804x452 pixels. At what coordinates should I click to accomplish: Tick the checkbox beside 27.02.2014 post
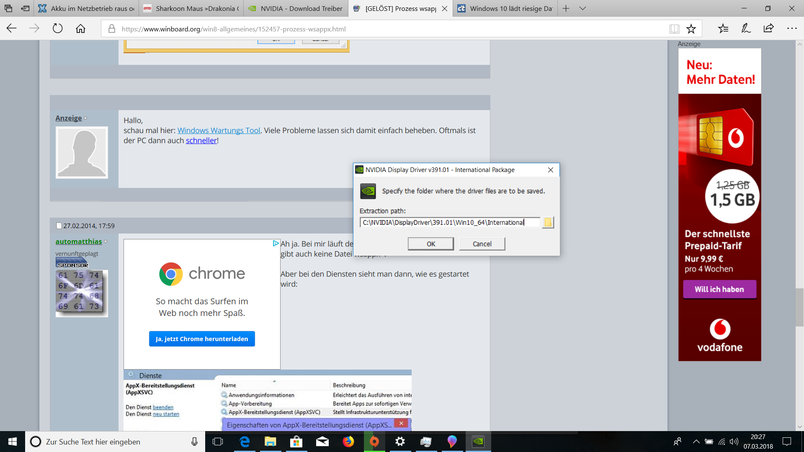pyautogui.click(x=59, y=226)
